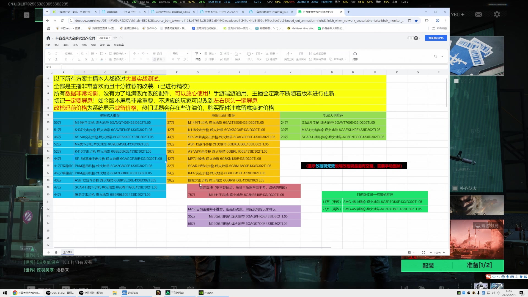Select the format painter icon

pos(50,59)
